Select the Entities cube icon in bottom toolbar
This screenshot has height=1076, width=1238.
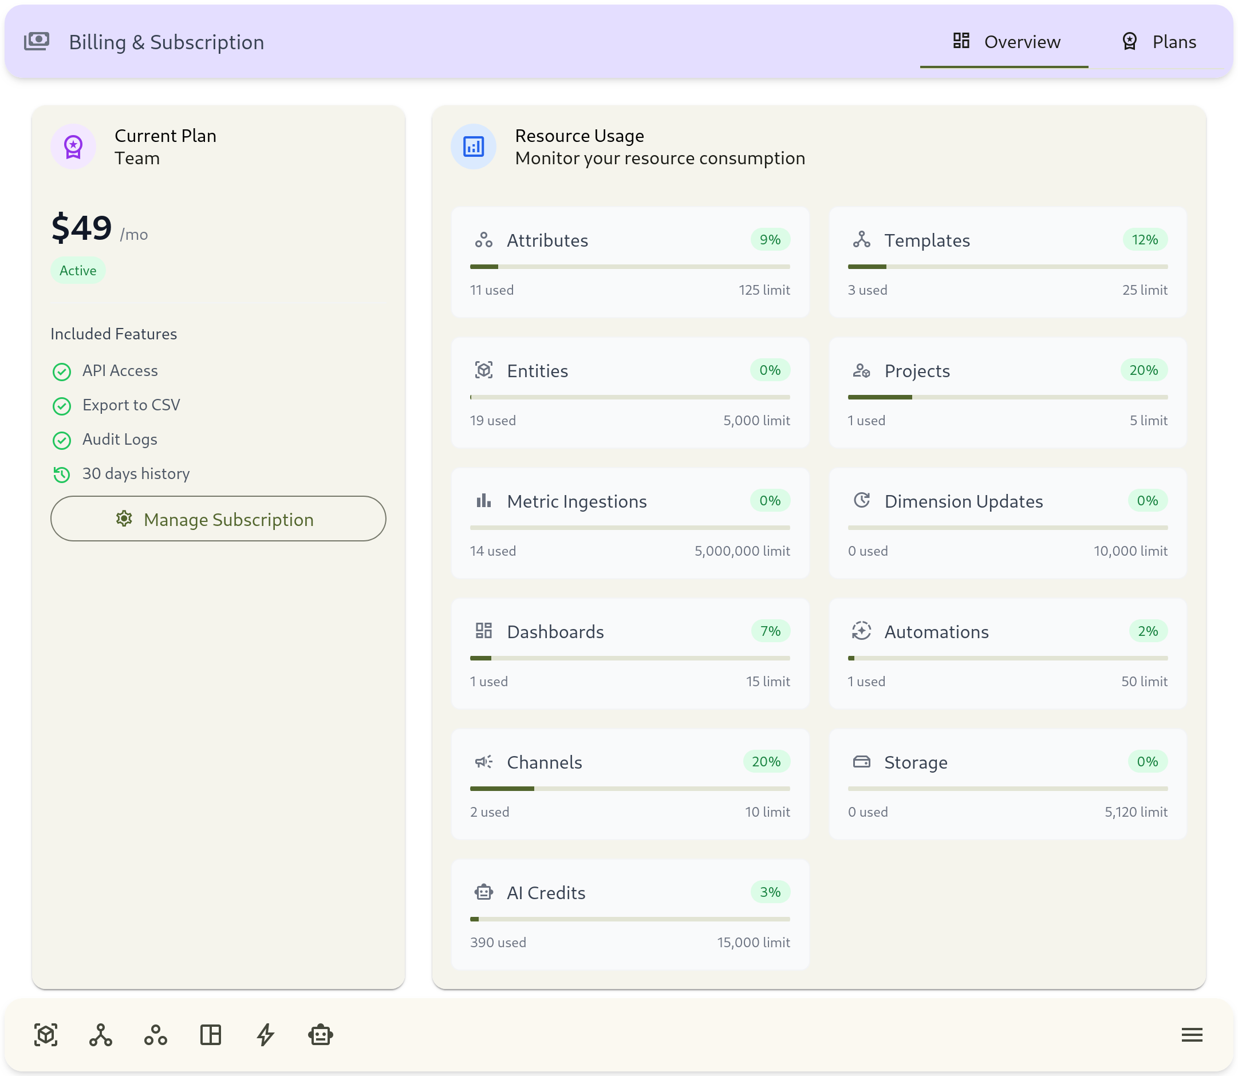point(46,1035)
